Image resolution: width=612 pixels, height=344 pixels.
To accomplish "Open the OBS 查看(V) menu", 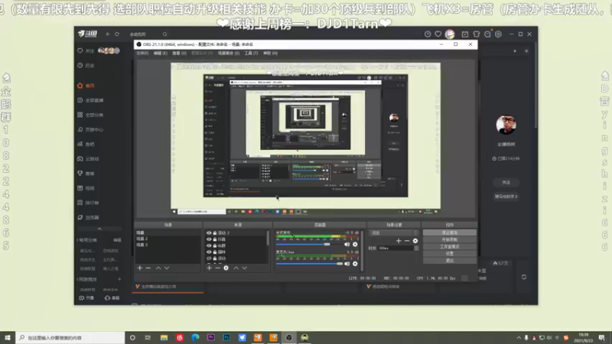I will 179,53.
